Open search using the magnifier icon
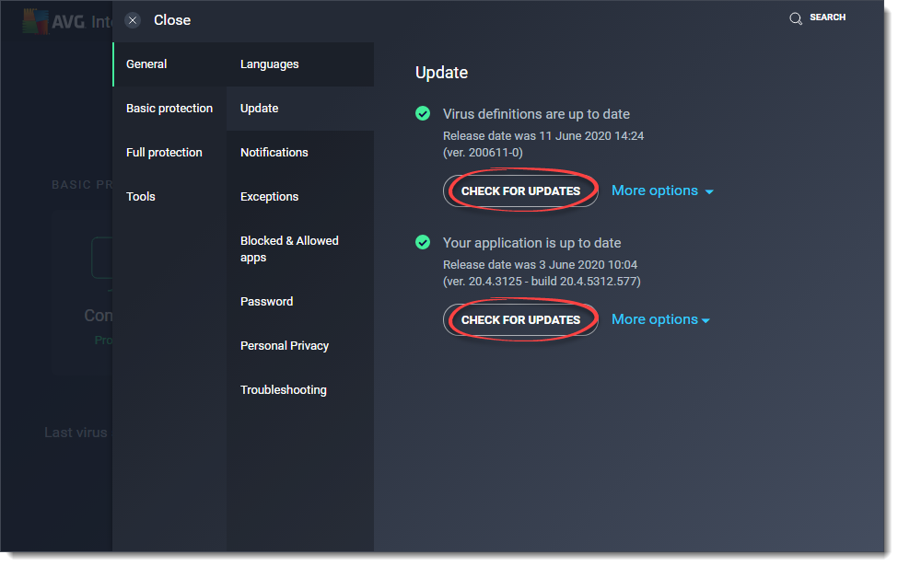This screenshot has width=898, height=566. 794,17
